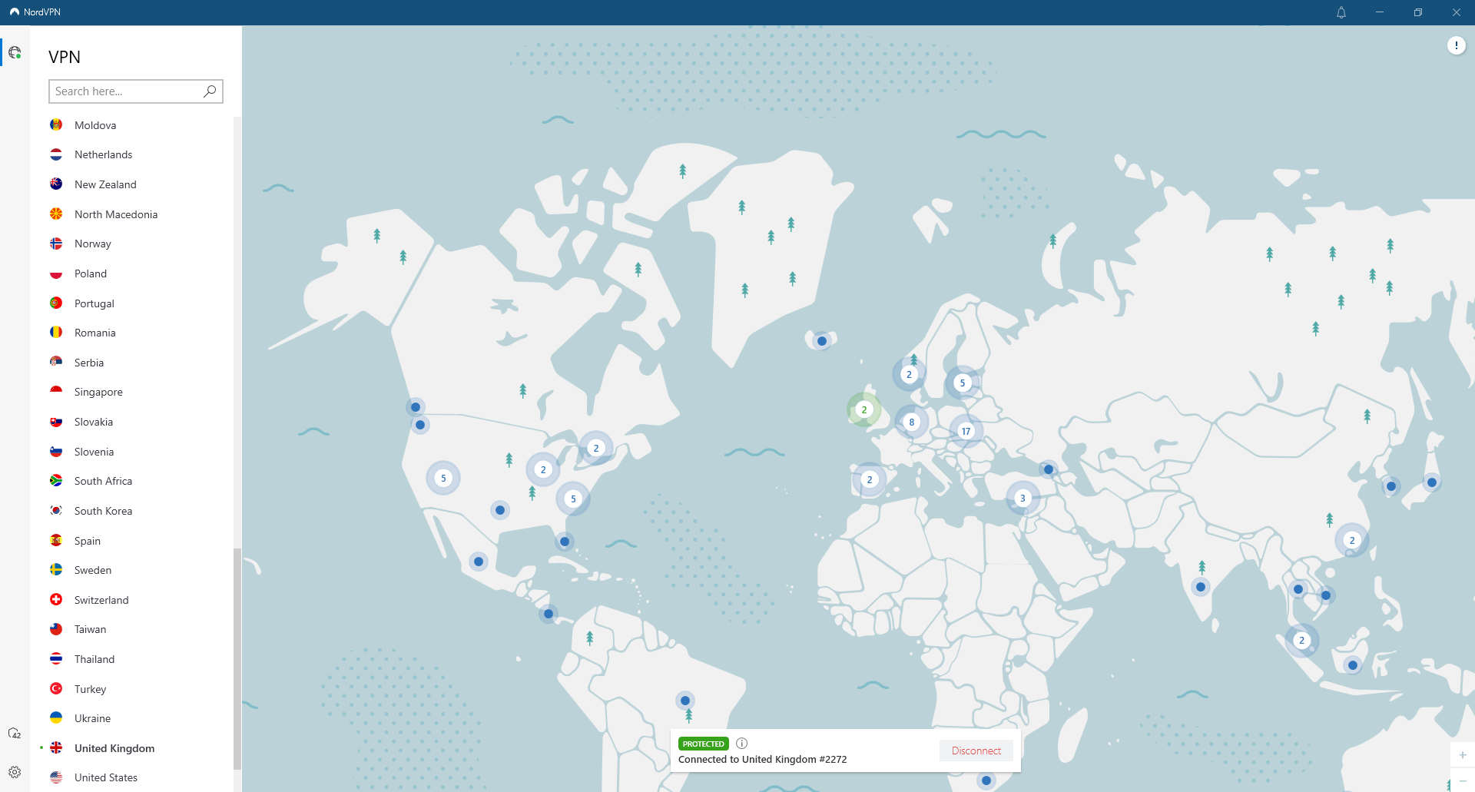Click the Japan server pin on map
The image size is (1475, 792).
[x=1432, y=482]
